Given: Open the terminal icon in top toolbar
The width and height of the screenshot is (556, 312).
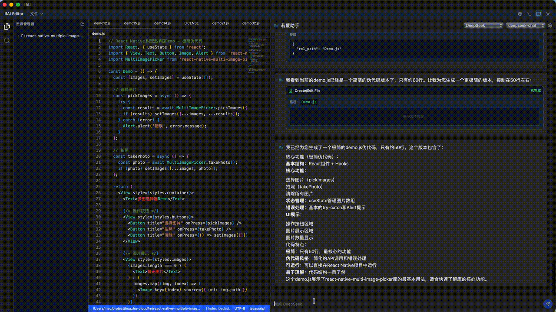Looking at the screenshot, I should [x=529, y=14].
